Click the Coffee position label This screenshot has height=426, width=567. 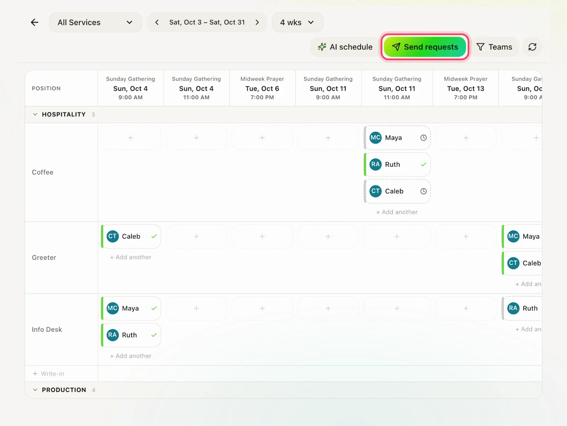point(43,172)
